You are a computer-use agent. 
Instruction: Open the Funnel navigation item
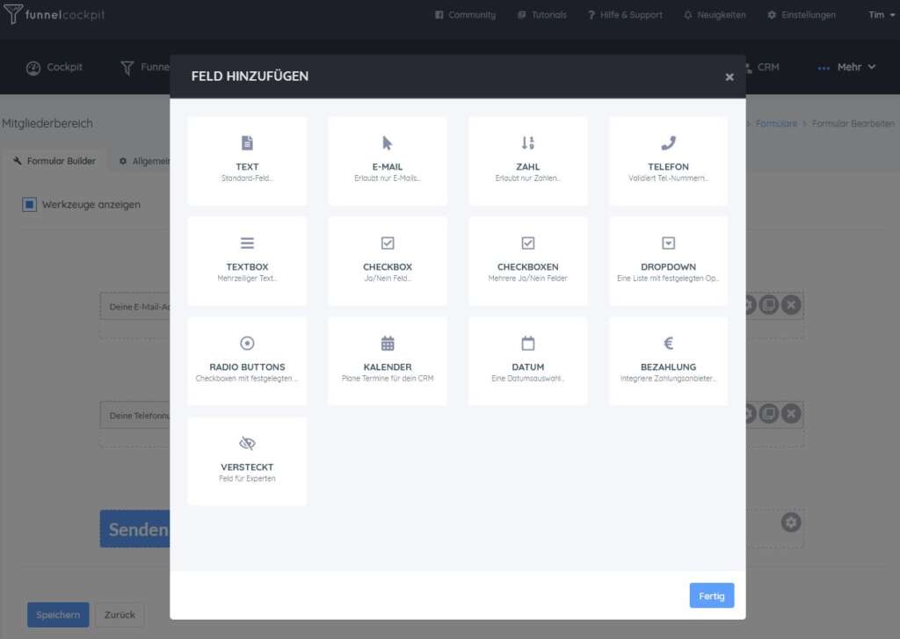145,67
